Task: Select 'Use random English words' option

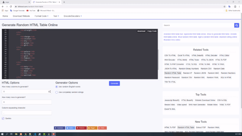Action: click(57, 87)
